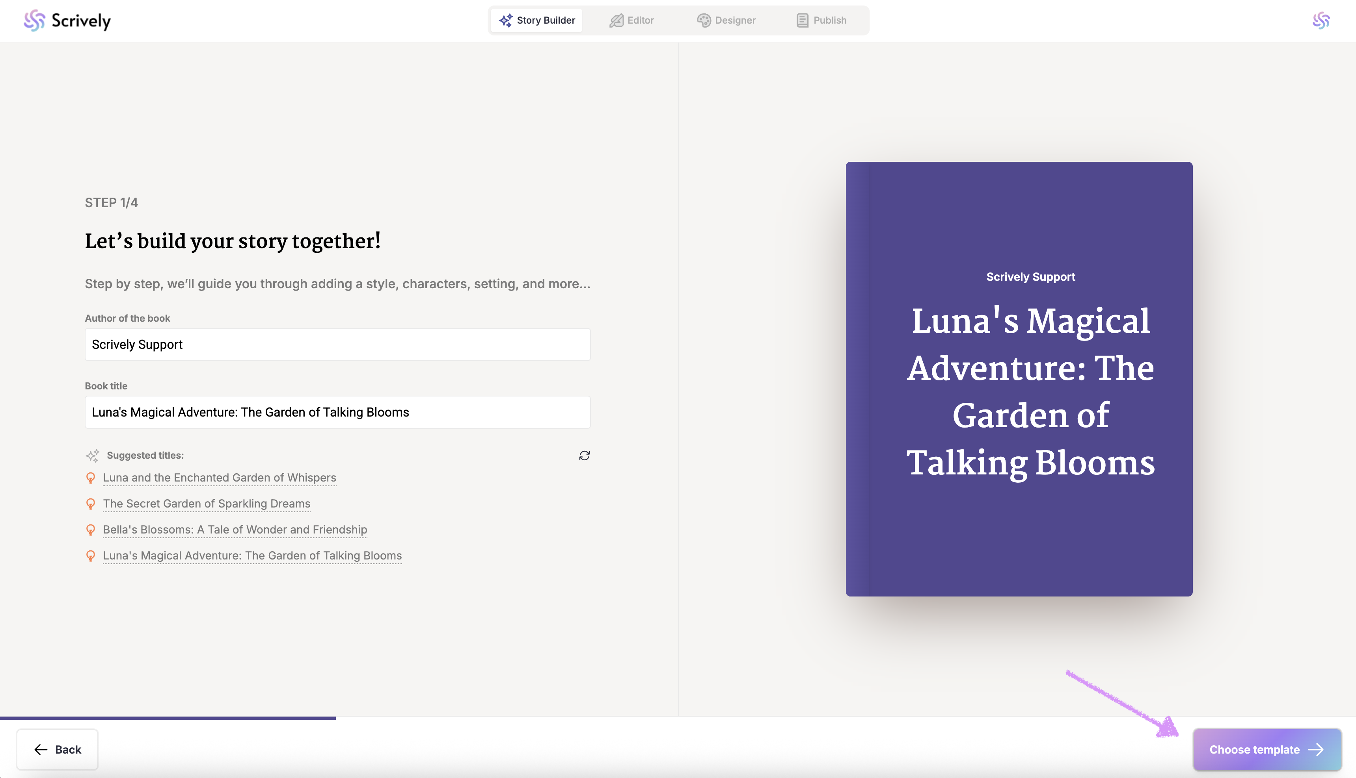The image size is (1356, 778).
Task: Click the sparkle icon beside Suggested titles
Action: click(x=92, y=455)
